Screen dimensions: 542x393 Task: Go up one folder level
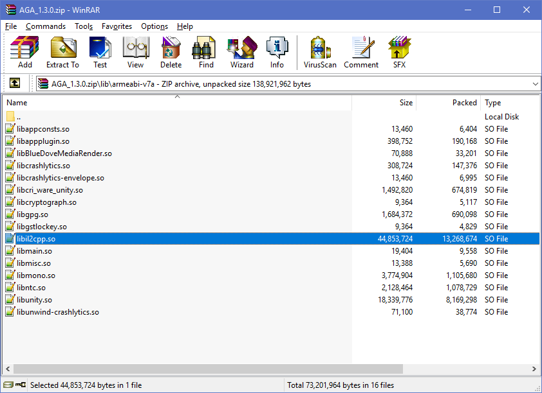coord(15,83)
